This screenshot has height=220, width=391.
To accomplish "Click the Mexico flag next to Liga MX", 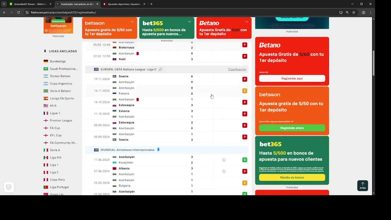I will tap(46, 157).
